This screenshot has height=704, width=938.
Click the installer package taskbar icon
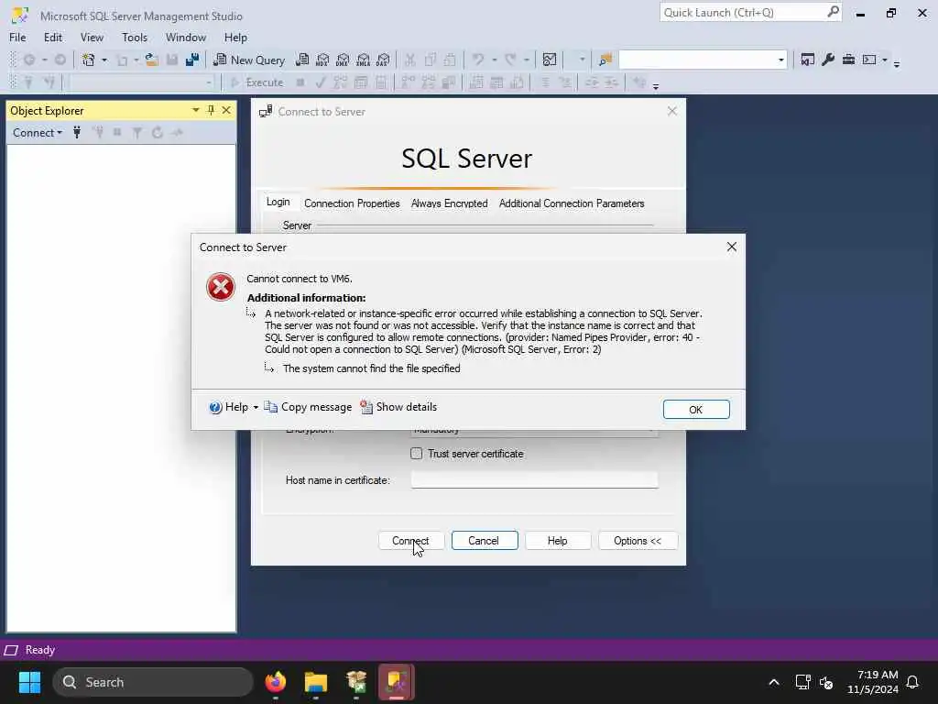pos(356,682)
